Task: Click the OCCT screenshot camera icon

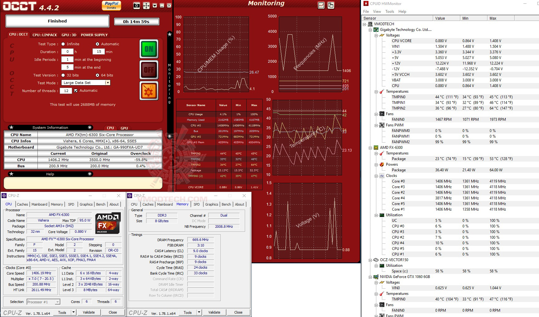Action: click(136, 6)
